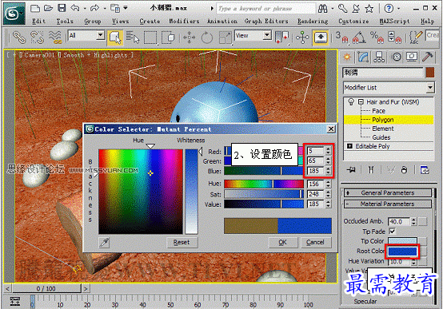Select the Move tool in the toolbar
The image size is (443, 309).
coord(189,38)
